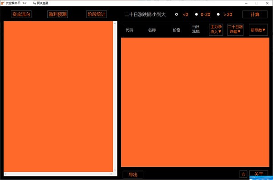Open the 盈利预测 tab
Viewport: 273px width, 180px height.
57,14
